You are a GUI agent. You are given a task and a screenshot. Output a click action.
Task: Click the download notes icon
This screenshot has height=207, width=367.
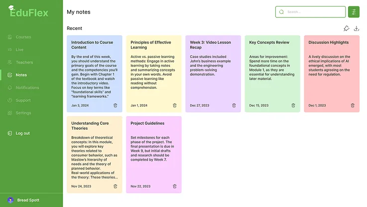coord(357,28)
